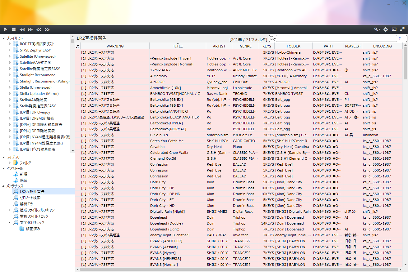Click the ゼロノート検索 search icon
Viewport: 408px width, 272px height.
(16, 198)
